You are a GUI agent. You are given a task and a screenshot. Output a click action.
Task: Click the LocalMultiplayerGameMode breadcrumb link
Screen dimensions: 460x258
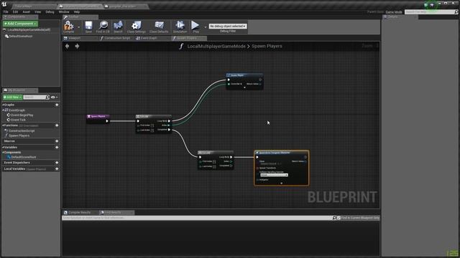(x=216, y=46)
